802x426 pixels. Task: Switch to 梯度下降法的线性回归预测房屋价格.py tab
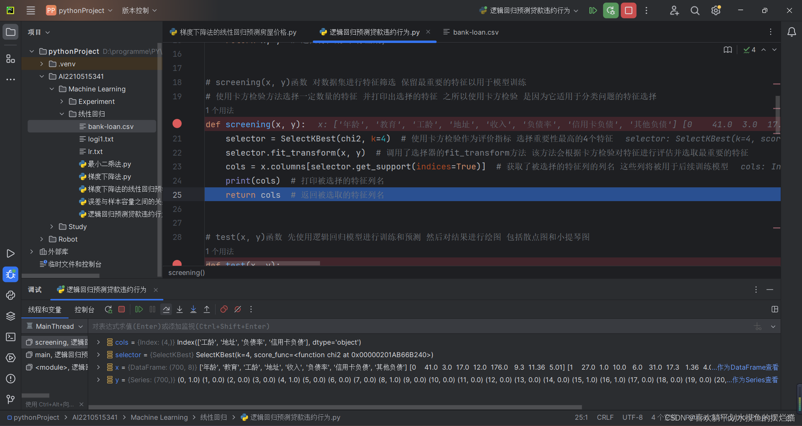coord(233,32)
